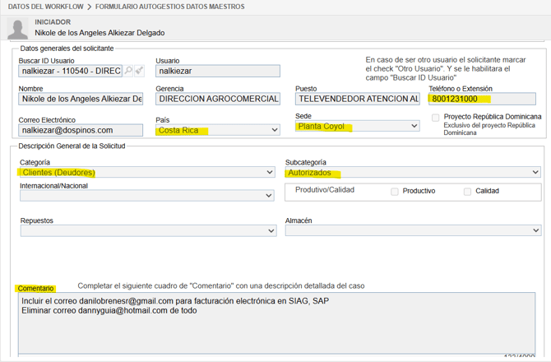Toggle the Productivo checkbox

[x=395, y=191]
